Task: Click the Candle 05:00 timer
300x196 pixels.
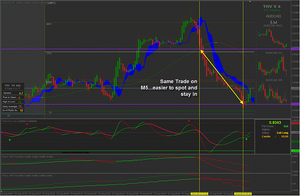Action: 275,136
